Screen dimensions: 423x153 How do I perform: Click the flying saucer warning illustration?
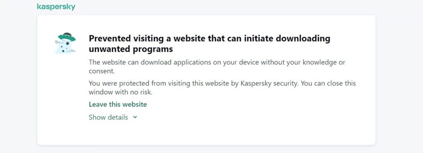(65, 43)
